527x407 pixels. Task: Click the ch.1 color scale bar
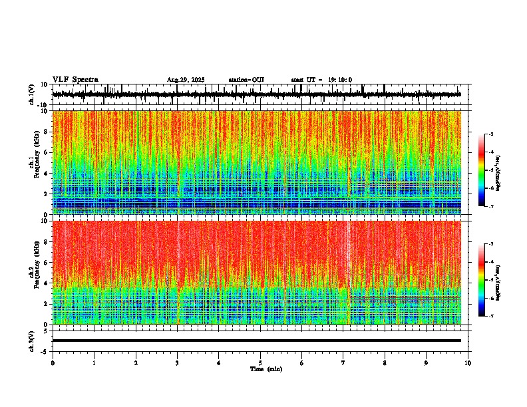coord(482,170)
